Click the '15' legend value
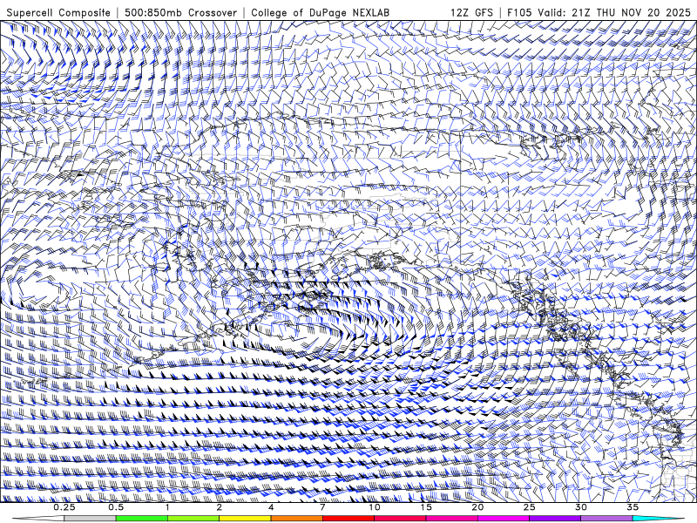Screen dimensions: 697x523 point(426,507)
